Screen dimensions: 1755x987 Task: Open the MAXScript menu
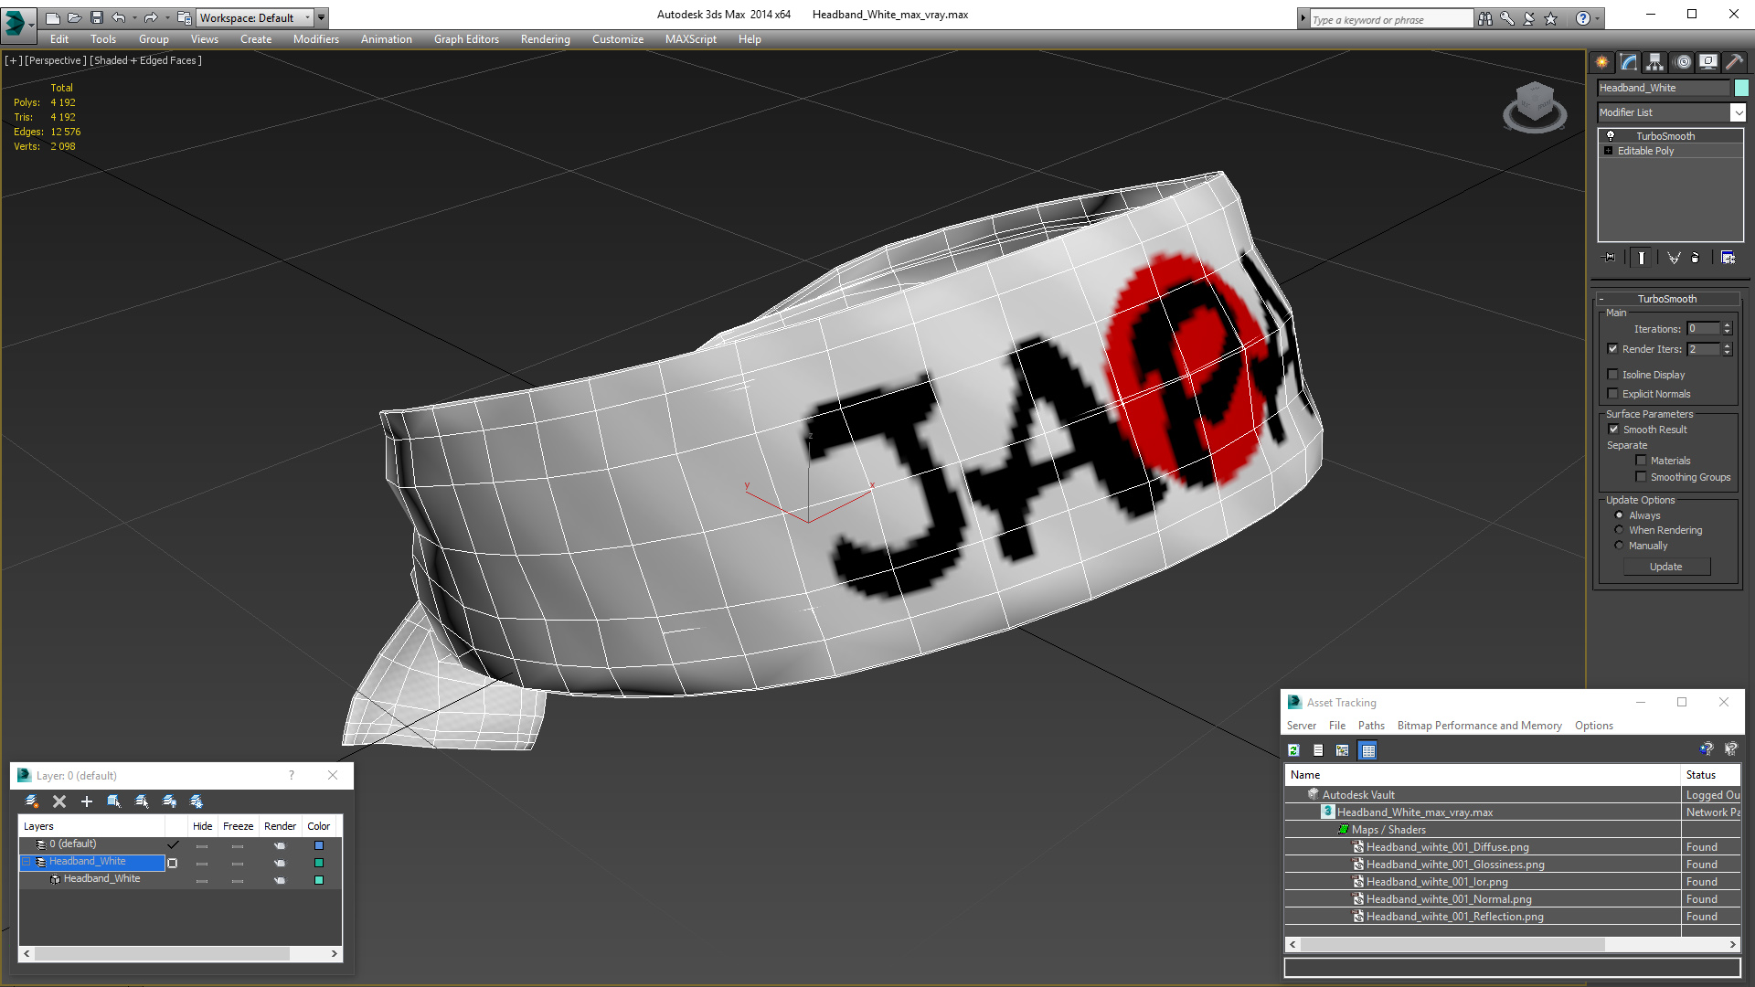pos(690,39)
